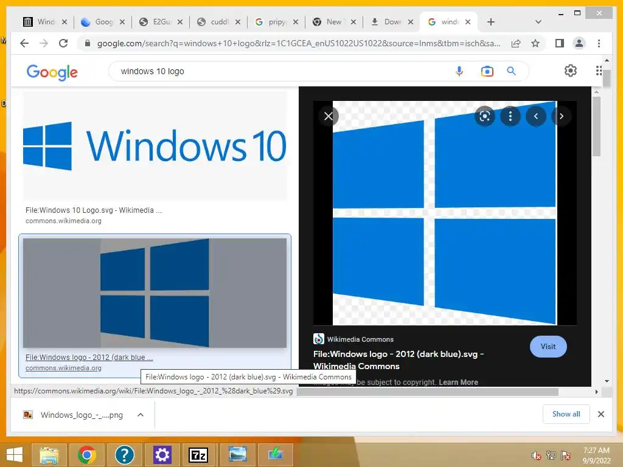The width and height of the screenshot is (623, 467).
Task: Open Chrome from the taskbar
Action: point(87,455)
